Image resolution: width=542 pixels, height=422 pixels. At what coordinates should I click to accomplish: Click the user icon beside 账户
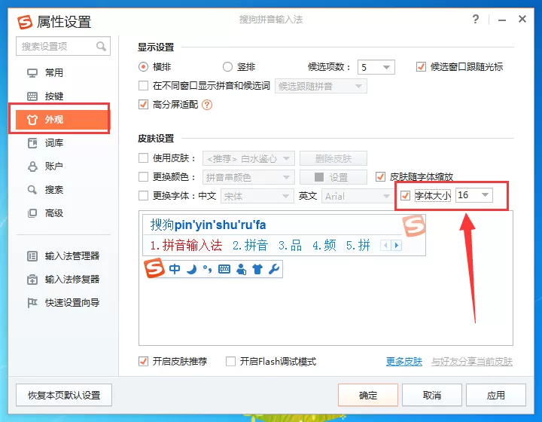pyautogui.click(x=32, y=167)
